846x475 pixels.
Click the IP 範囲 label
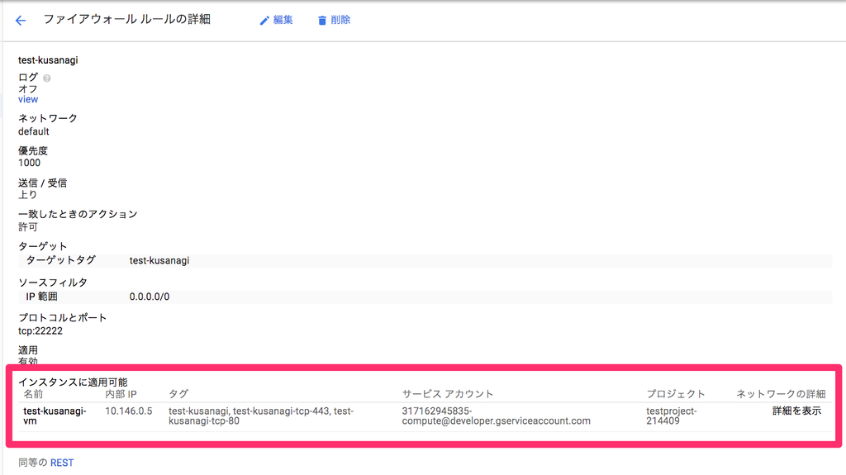(41, 297)
